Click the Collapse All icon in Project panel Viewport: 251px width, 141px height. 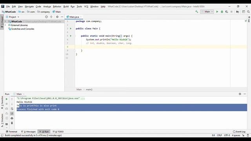click(51, 17)
